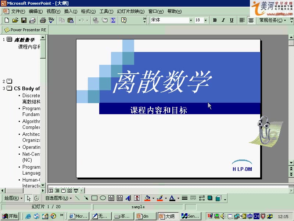294x221 pixels.
Task: Expand the 常规任务 common tasks dropdown
Action: pos(273,20)
